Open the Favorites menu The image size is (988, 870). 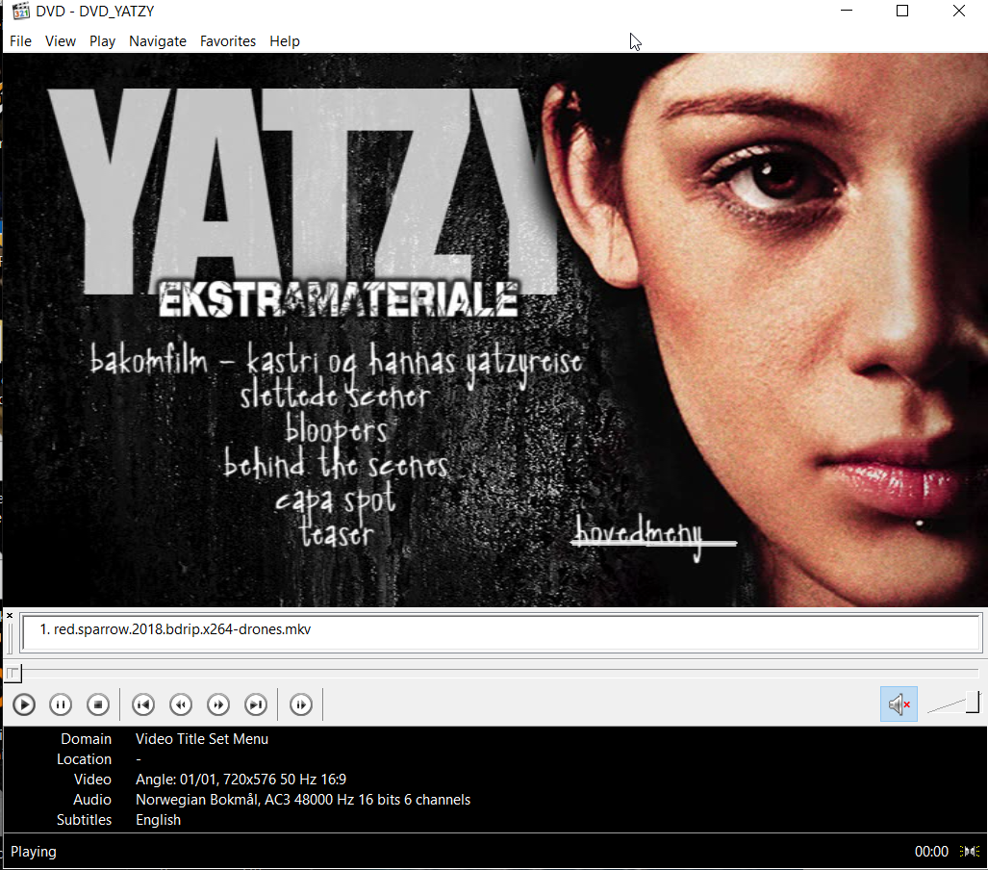point(228,41)
